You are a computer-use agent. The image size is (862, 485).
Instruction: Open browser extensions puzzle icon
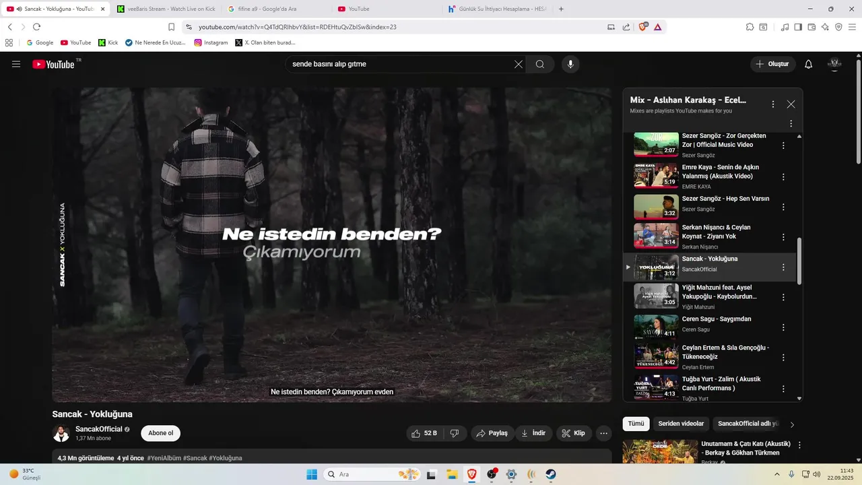(750, 27)
